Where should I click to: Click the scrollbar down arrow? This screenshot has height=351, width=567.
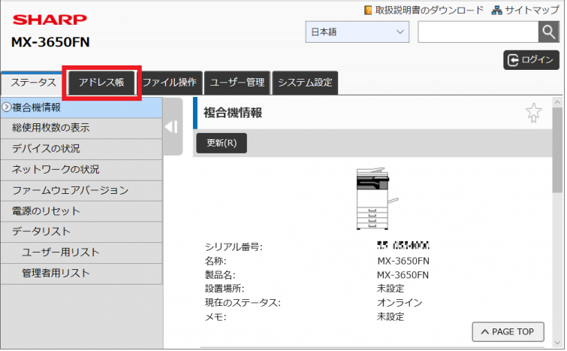tap(557, 343)
